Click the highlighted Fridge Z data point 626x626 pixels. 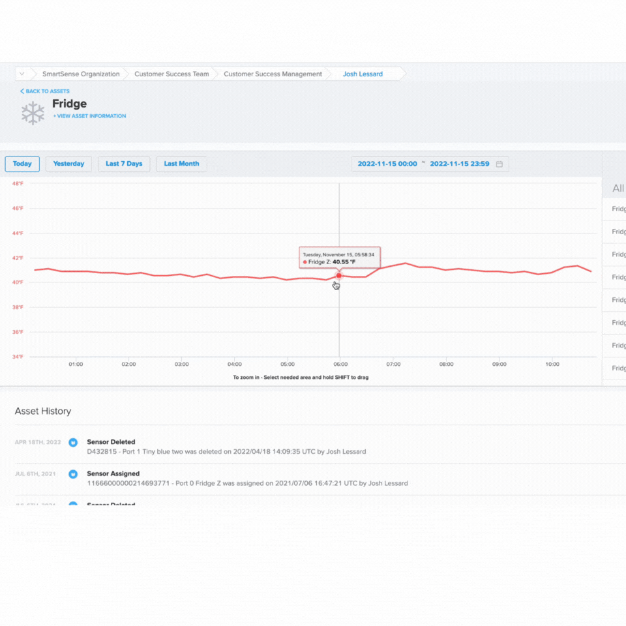click(x=338, y=275)
